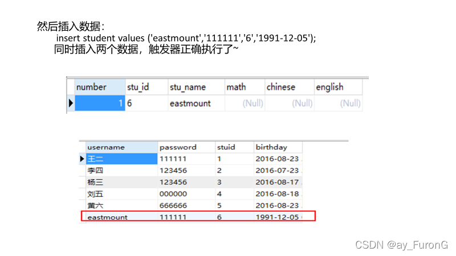Click the Null cell under math

(x=245, y=103)
